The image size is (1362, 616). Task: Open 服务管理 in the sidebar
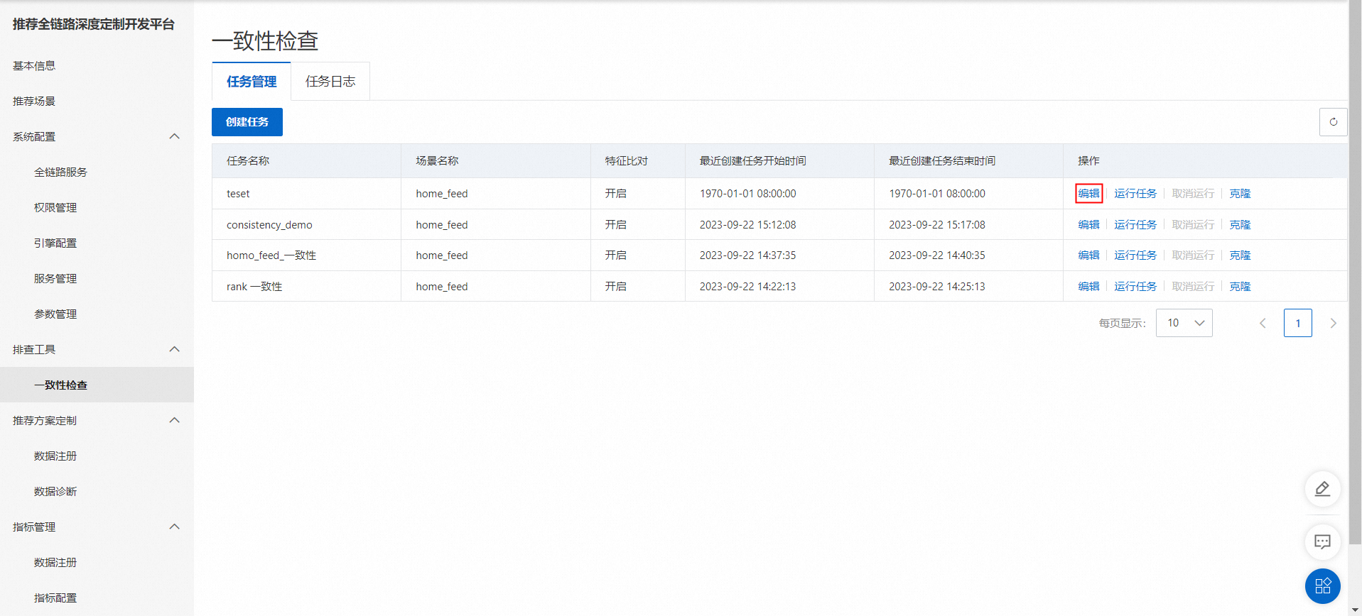55,278
